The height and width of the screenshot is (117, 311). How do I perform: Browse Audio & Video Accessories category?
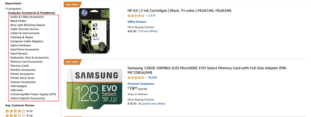pos(27,17)
